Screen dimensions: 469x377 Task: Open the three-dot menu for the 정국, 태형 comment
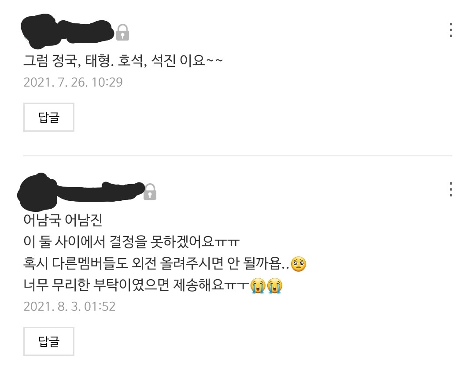(x=451, y=30)
